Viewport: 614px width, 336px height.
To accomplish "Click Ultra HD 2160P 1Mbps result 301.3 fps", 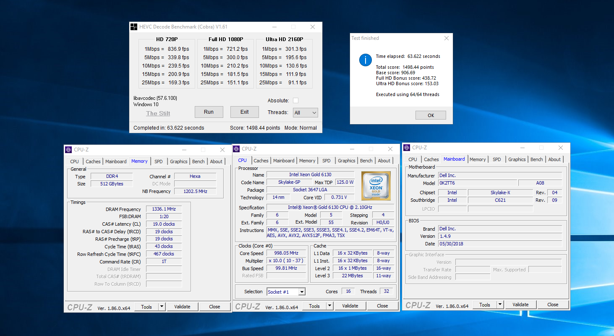I will coord(296,49).
